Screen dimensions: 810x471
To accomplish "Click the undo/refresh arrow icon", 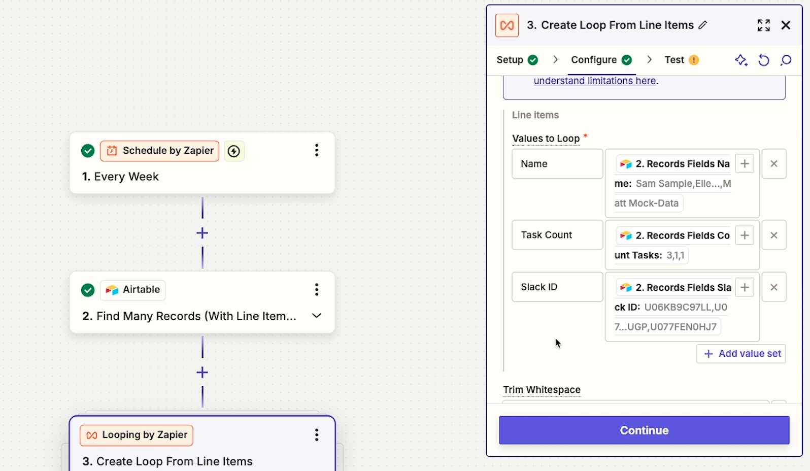I will point(763,60).
